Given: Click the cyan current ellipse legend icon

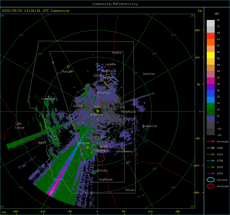Looking at the screenshot, I should point(211,180).
